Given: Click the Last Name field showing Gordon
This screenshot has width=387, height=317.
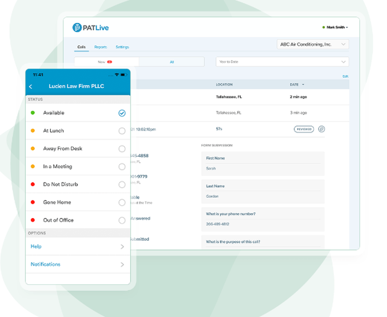Looking at the screenshot, I should click(x=263, y=191).
